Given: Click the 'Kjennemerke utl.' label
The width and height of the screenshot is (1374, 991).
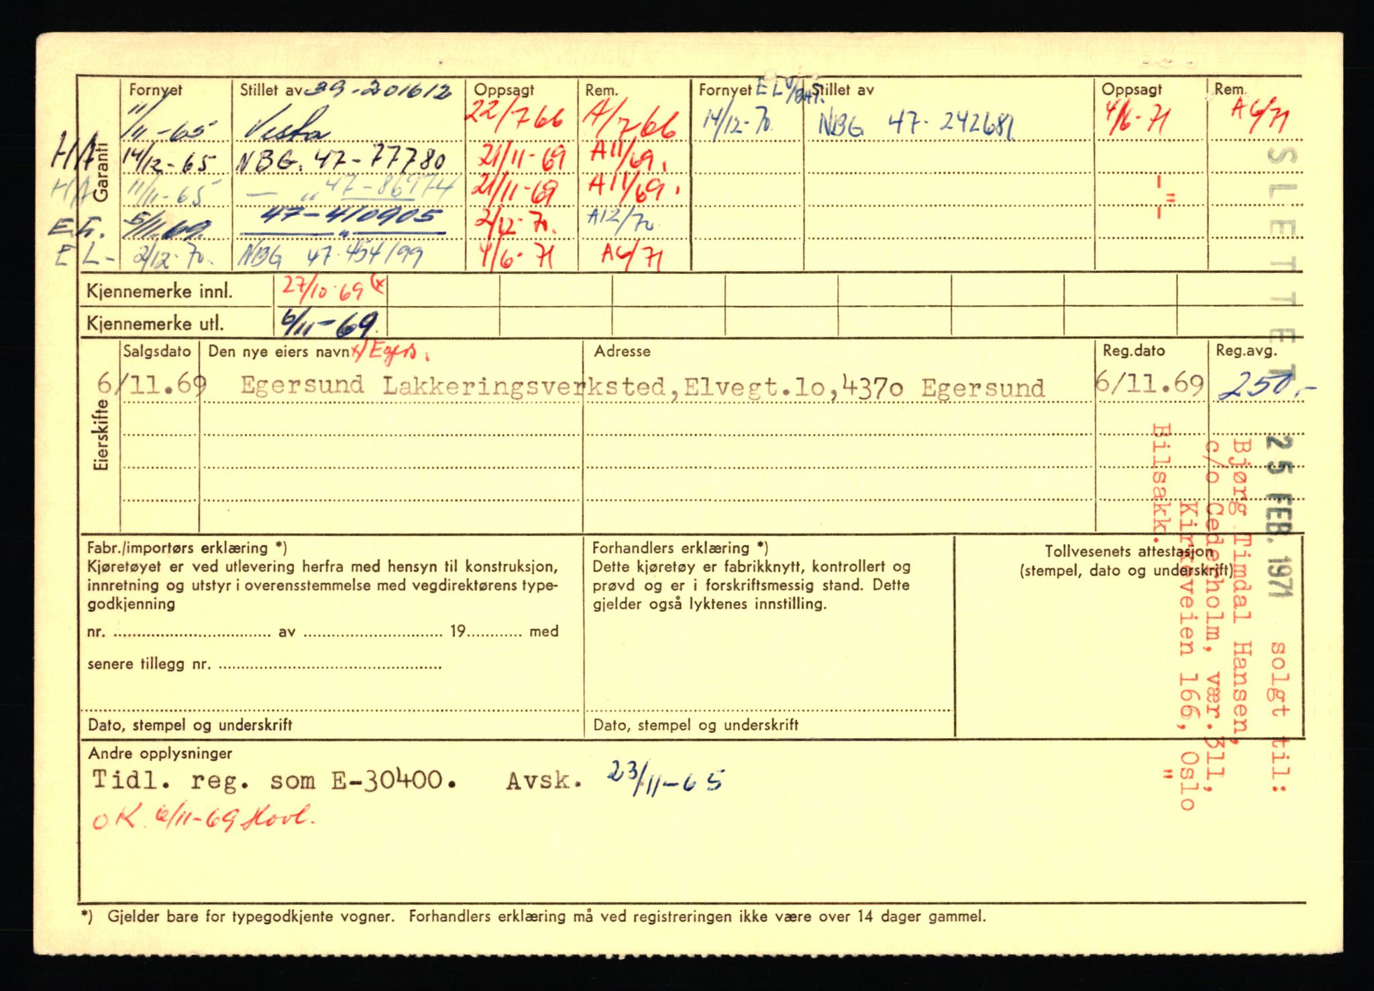Looking at the screenshot, I should (x=155, y=324).
